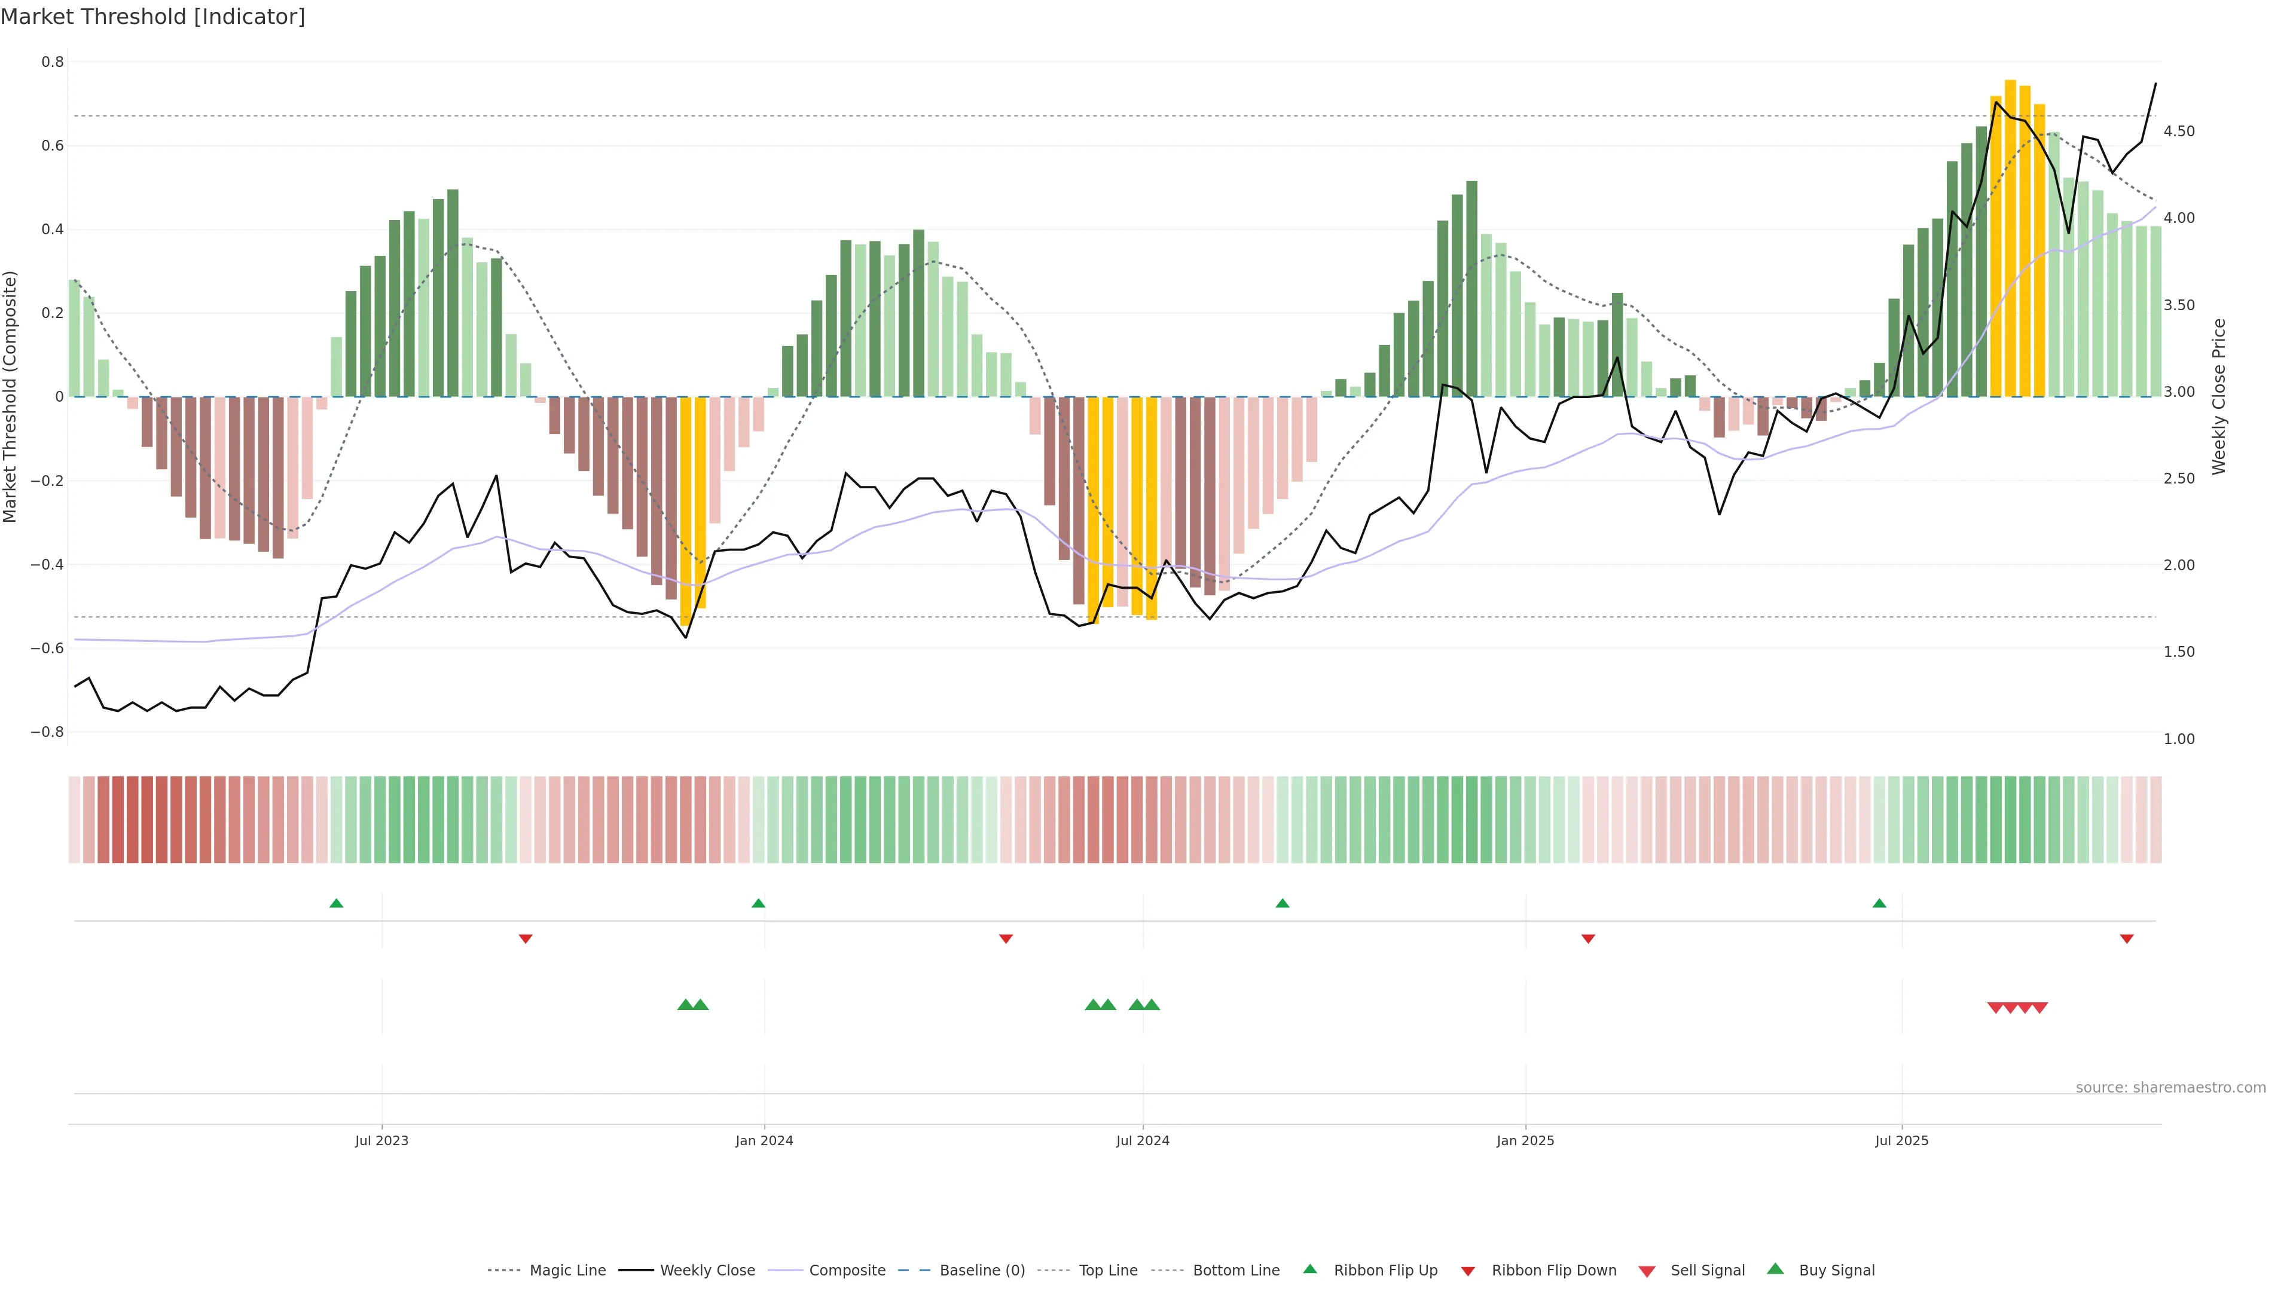Click the green flip-up marker near Jan 2024
This screenshot has height=1291, width=2296.
click(759, 904)
